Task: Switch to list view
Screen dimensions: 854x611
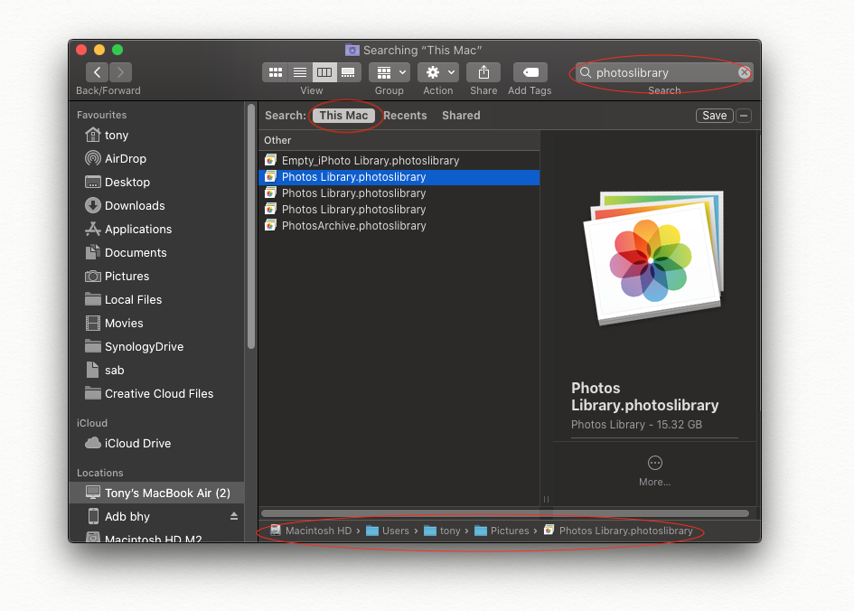Action: [x=299, y=72]
